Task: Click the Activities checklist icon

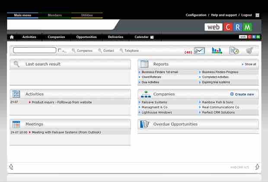Action: [16, 94]
